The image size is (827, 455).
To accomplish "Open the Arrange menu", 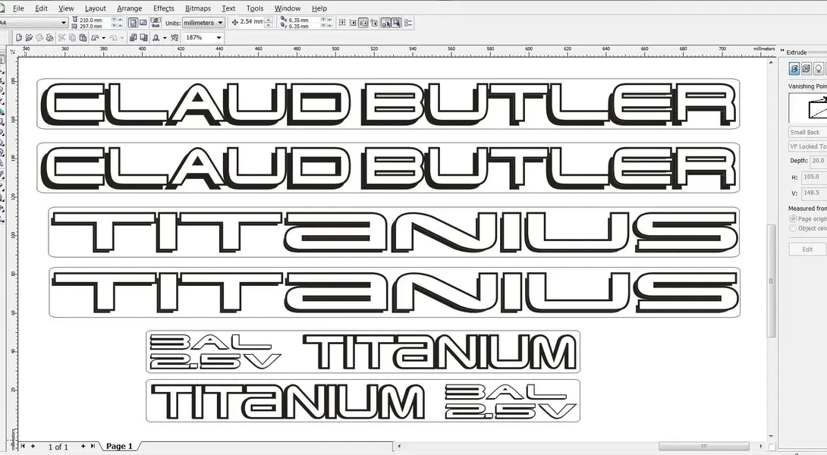I will tap(129, 8).
